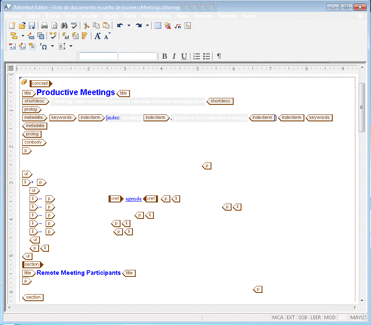
Task: Select the opening conbody tag
Action: pos(34,142)
